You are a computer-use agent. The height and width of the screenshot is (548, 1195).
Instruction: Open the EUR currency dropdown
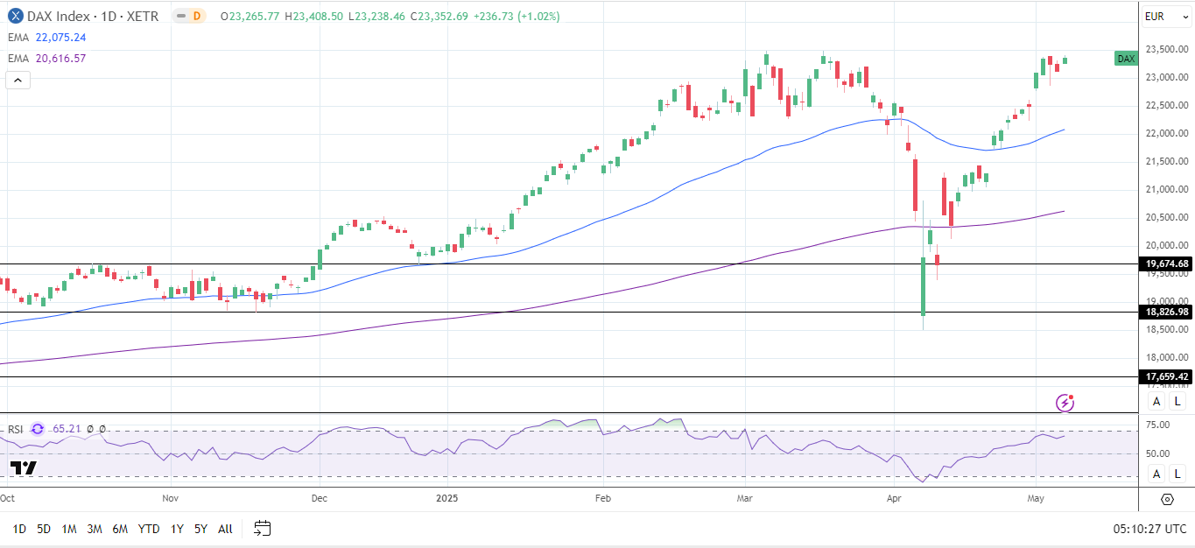click(1167, 16)
